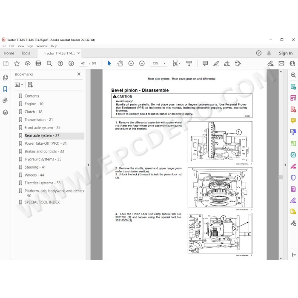Open the page thumbnails panel
The height and width of the screenshot is (298, 298).
click(5, 77)
